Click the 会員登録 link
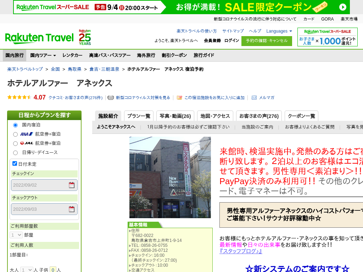This screenshot has width=363, height=272. tap(212, 40)
